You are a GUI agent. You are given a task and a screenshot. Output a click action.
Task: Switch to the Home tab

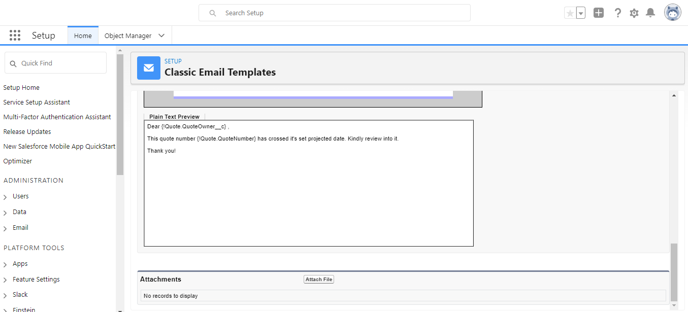[x=83, y=36]
